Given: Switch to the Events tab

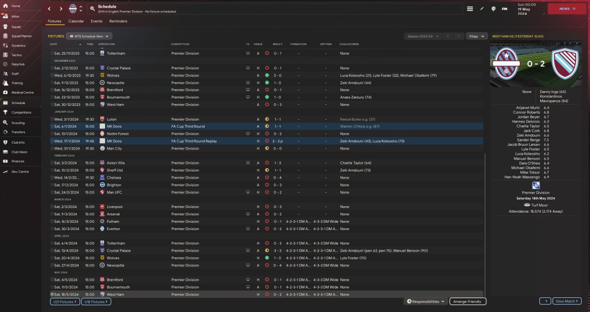Looking at the screenshot, I should (x=96, y=21).
